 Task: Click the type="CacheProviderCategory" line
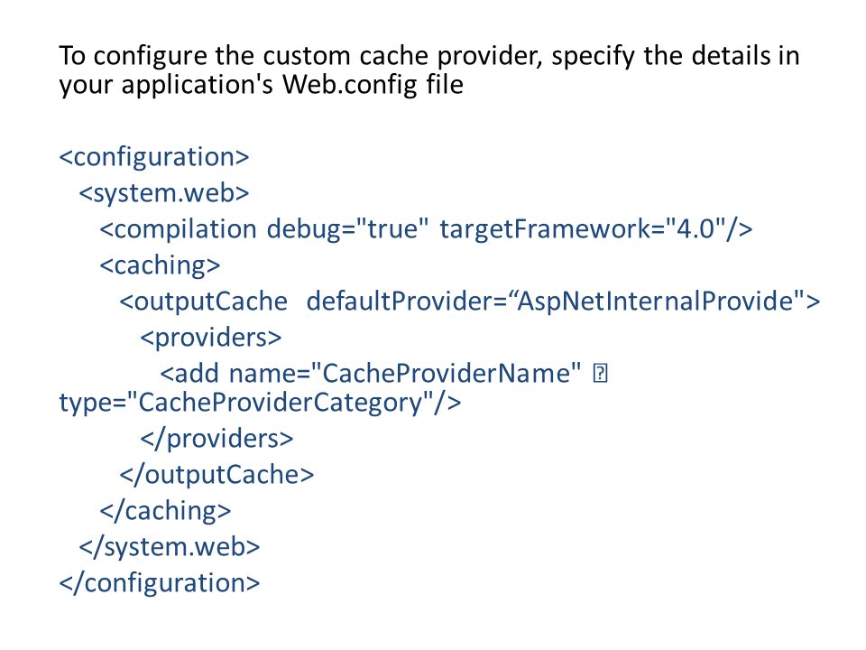(260, 403)
